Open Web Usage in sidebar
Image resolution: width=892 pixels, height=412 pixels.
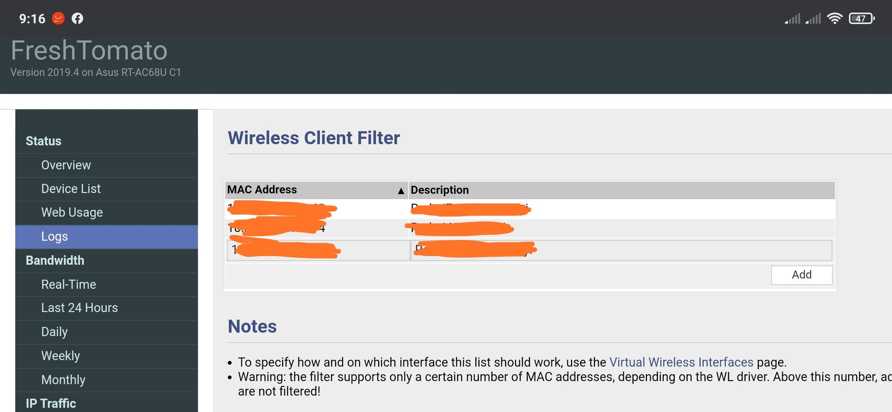72,212
